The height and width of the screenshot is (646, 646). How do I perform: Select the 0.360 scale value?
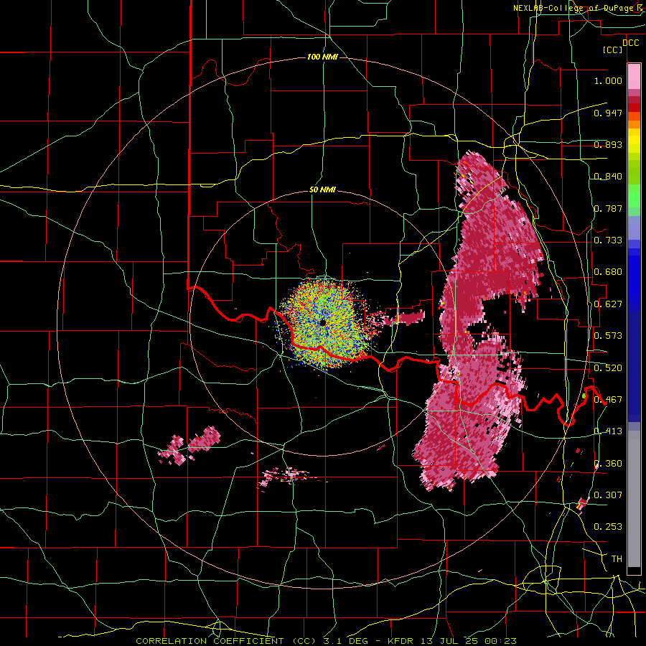coord(608,464)
